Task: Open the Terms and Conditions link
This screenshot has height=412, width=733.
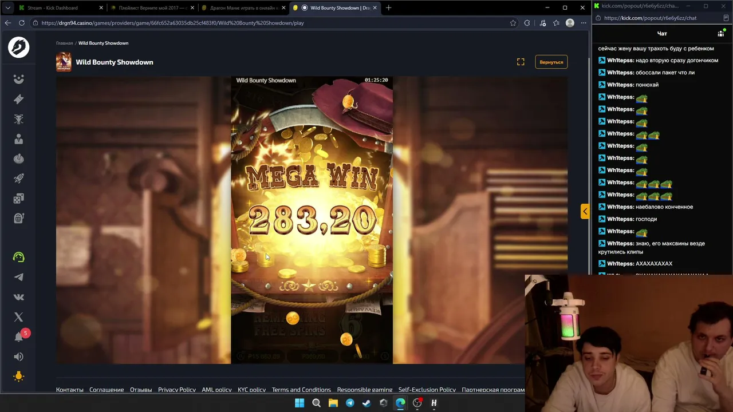Action: [x=301, y=390]
